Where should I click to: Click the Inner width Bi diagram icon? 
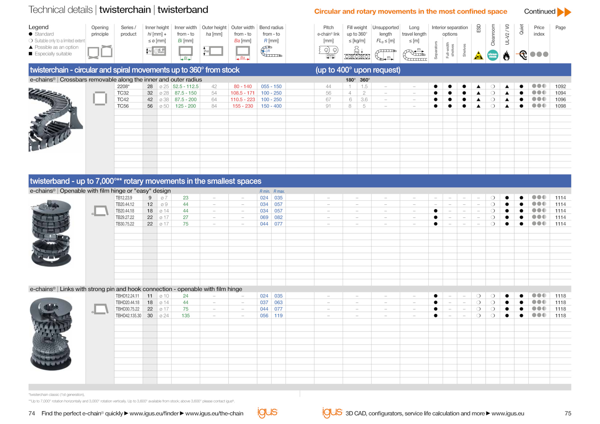coord(186,53)
